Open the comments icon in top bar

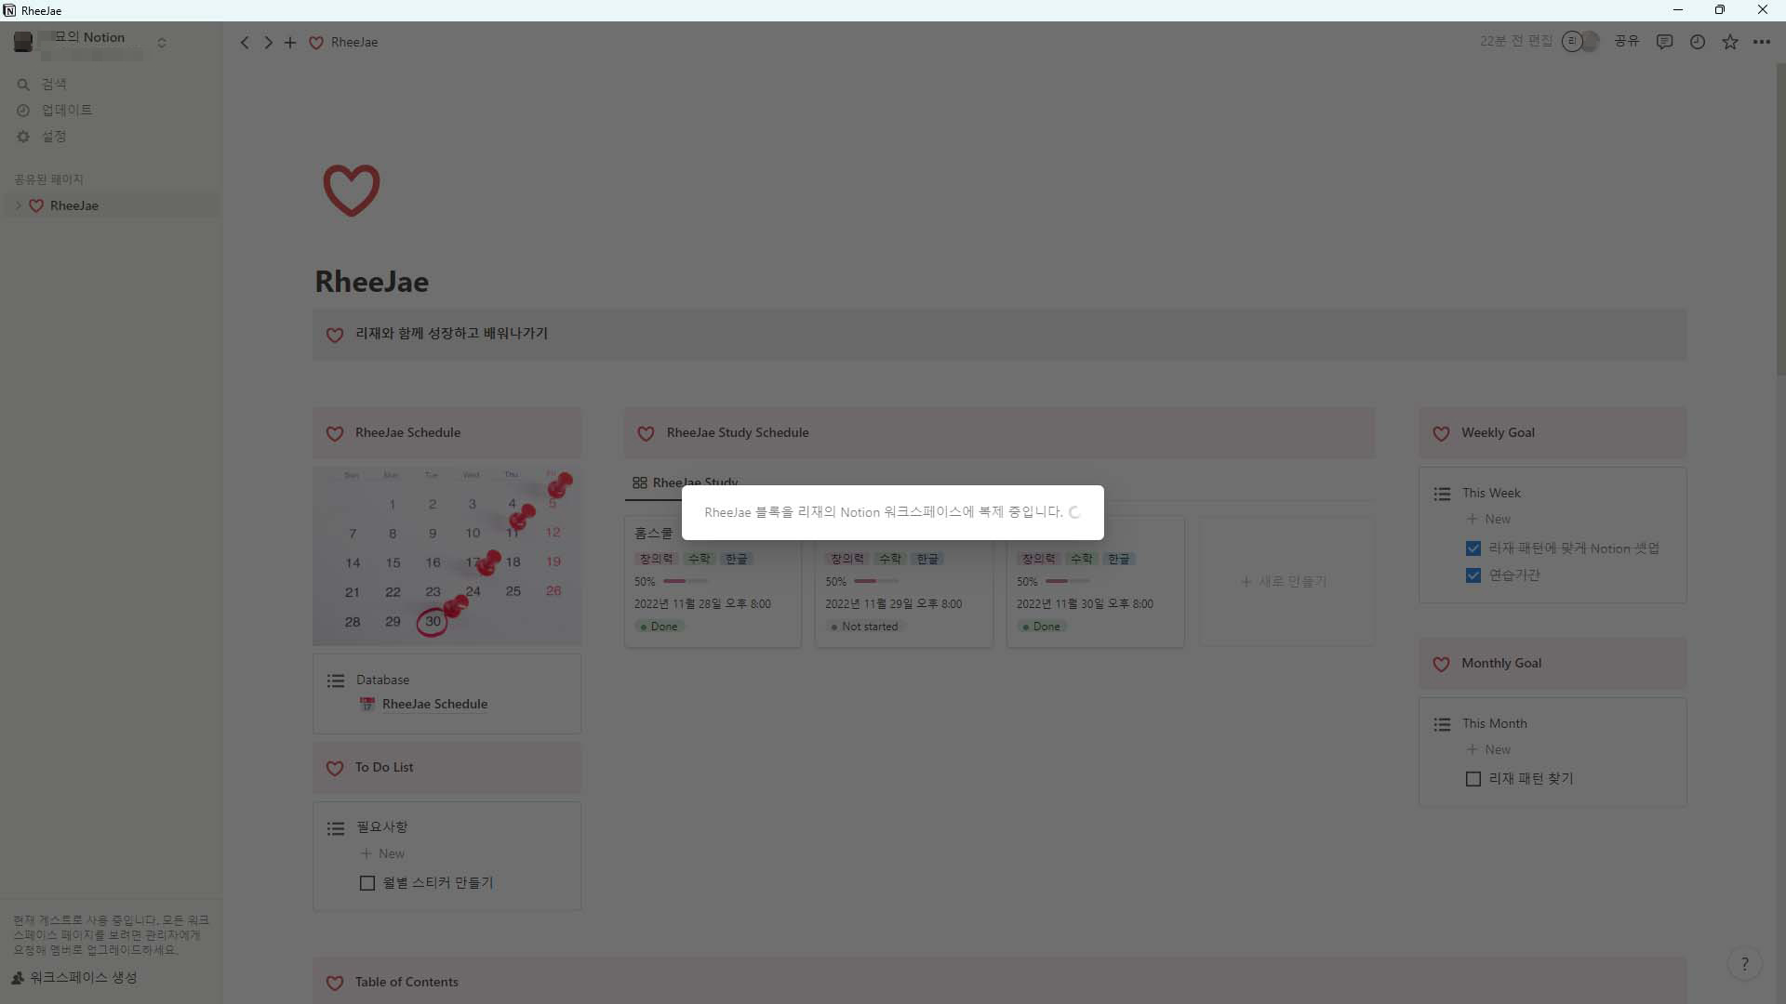tap(1664, 42)
